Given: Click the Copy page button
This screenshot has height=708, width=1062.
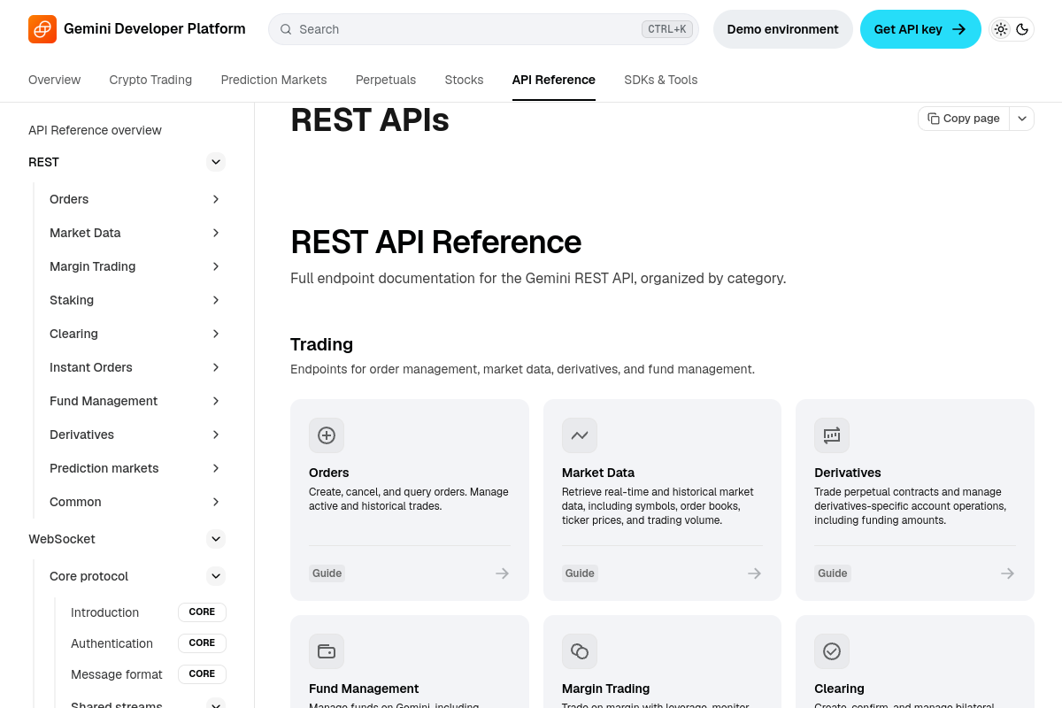Looking at the screenshot, I should pyautogui.click(x=964, y=119).
